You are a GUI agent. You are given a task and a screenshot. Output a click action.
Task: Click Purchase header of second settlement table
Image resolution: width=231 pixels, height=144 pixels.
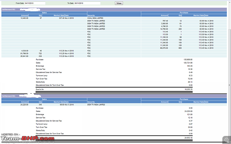click(184, 99)
